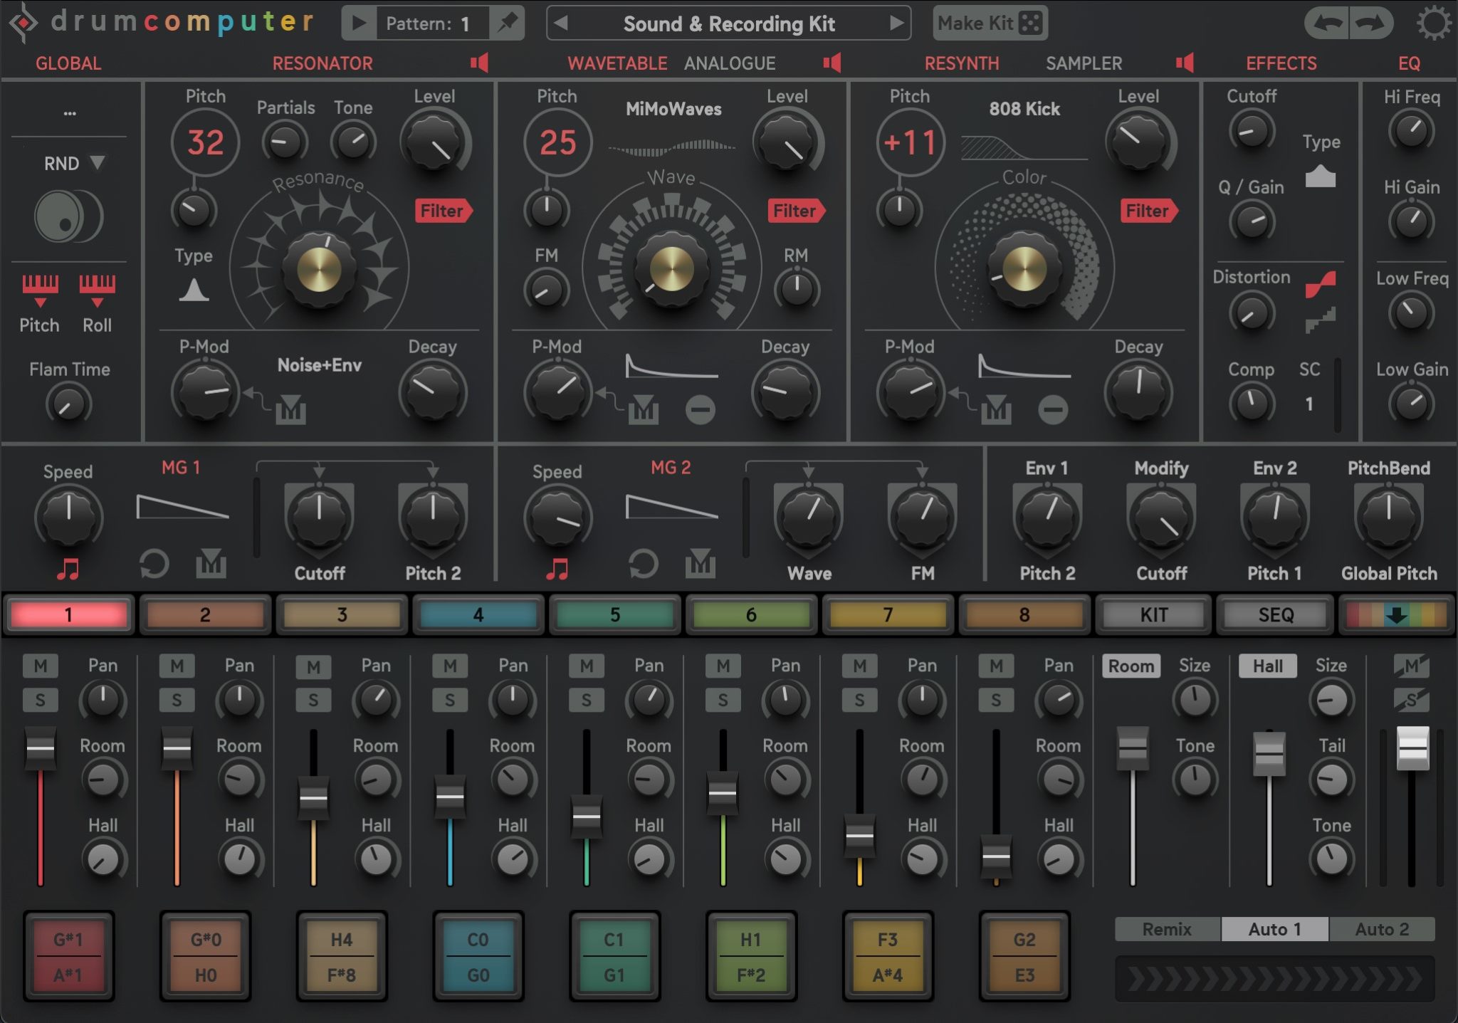
Task: Open MG 2 waveform shape selector
Action: 672,507
